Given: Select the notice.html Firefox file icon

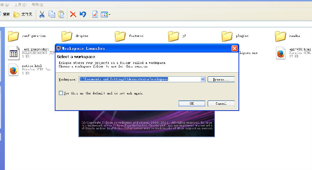Looking at the screenshot, I should coord(14,70).
